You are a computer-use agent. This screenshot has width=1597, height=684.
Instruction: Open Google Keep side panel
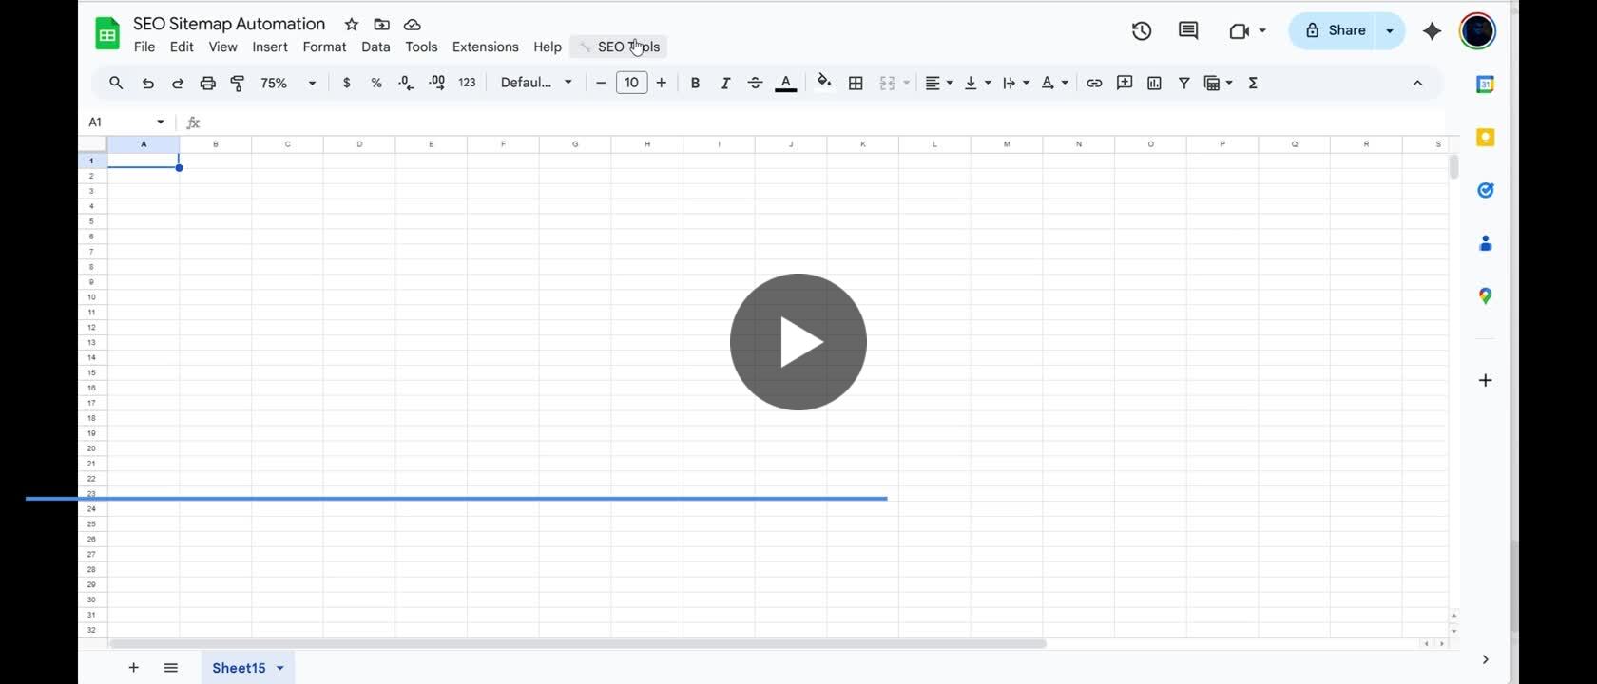point(1485,138)
